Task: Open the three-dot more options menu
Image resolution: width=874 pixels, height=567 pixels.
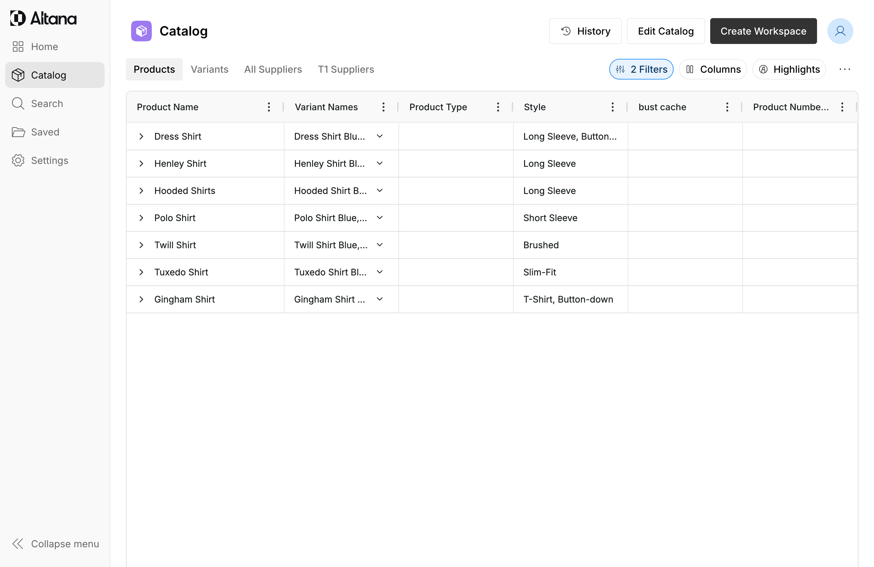Action: click(845, 69)
